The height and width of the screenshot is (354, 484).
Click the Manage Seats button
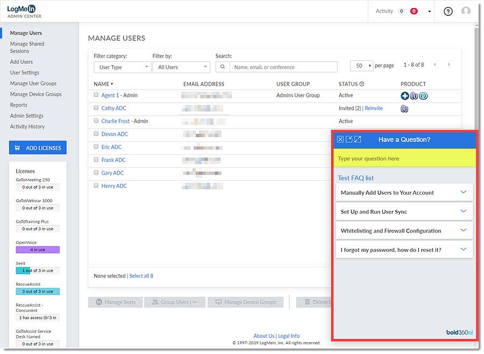tap(116, 302)
